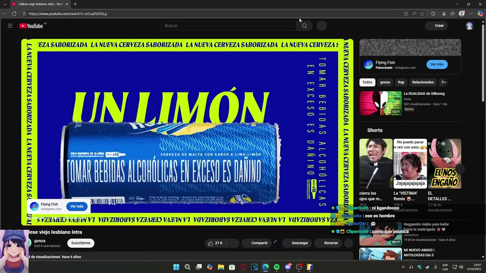Open File Explorer from the taskbar
The image size is (486, 273).
pyautogui.click(x=221, y=267)
